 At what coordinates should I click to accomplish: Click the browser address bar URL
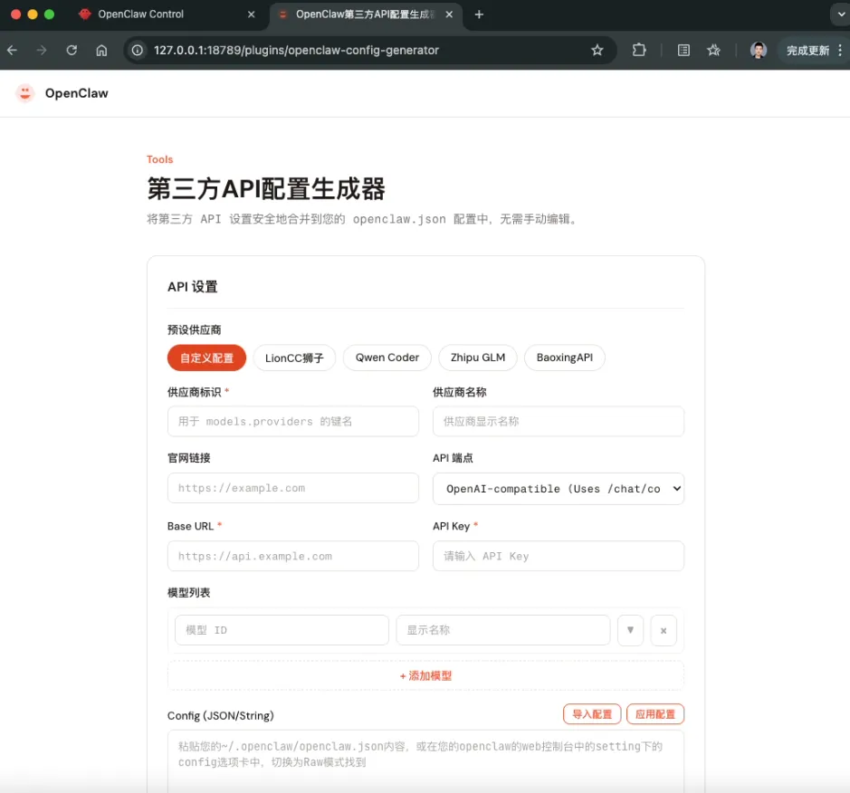(x=296, y=51)
